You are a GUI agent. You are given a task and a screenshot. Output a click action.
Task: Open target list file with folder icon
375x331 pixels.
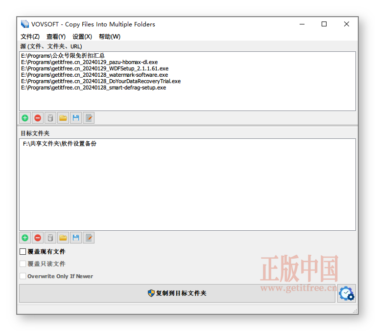[x=63, y=238]
